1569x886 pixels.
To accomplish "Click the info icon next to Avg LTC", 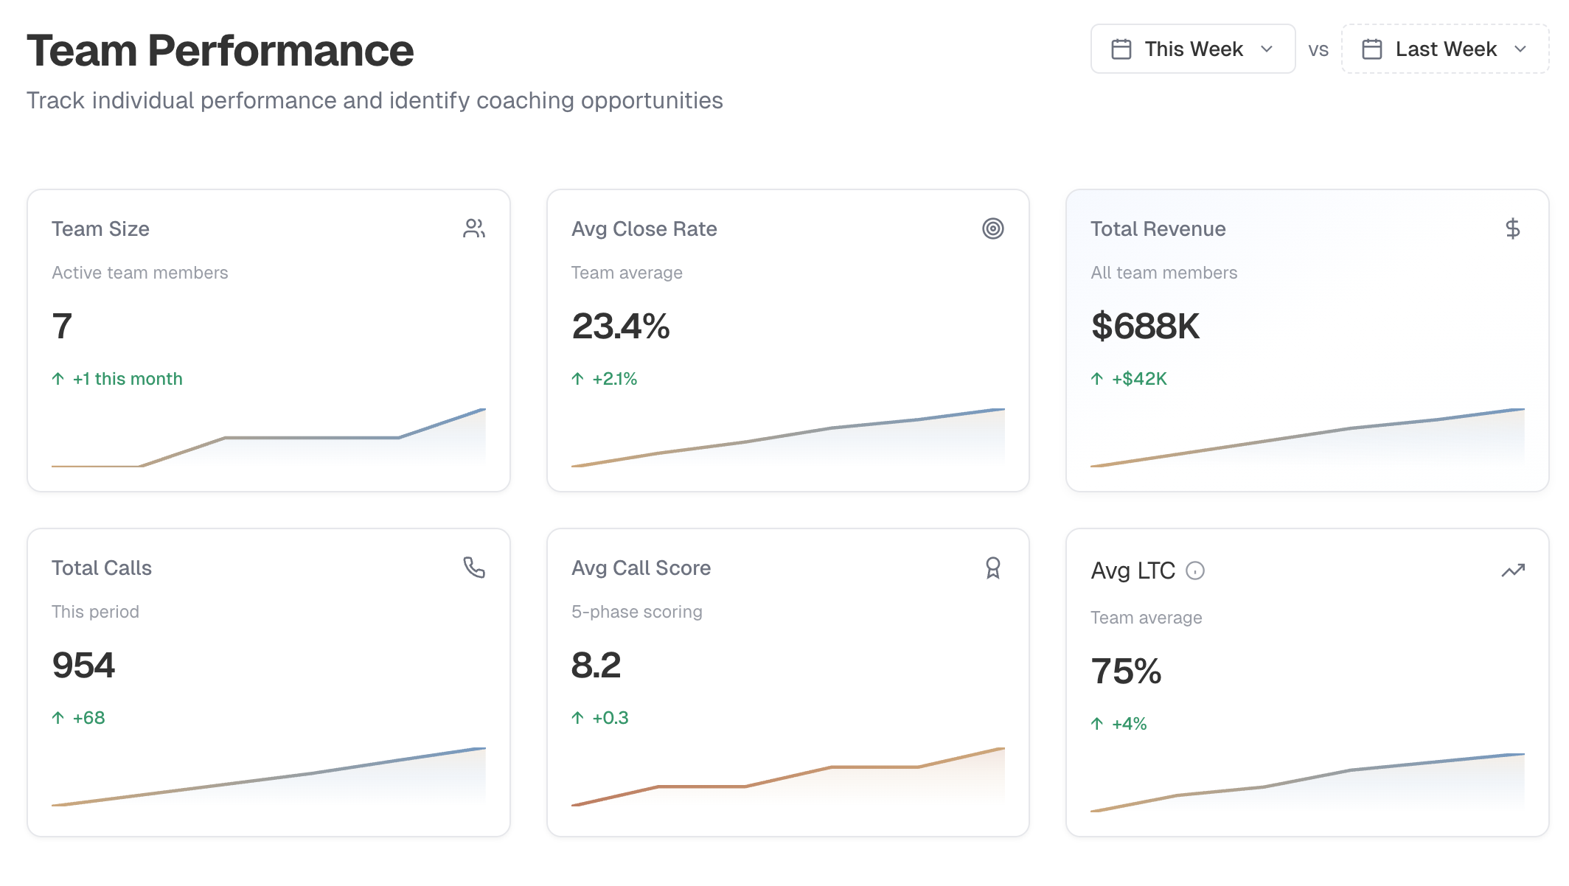I will [1195, 571].
